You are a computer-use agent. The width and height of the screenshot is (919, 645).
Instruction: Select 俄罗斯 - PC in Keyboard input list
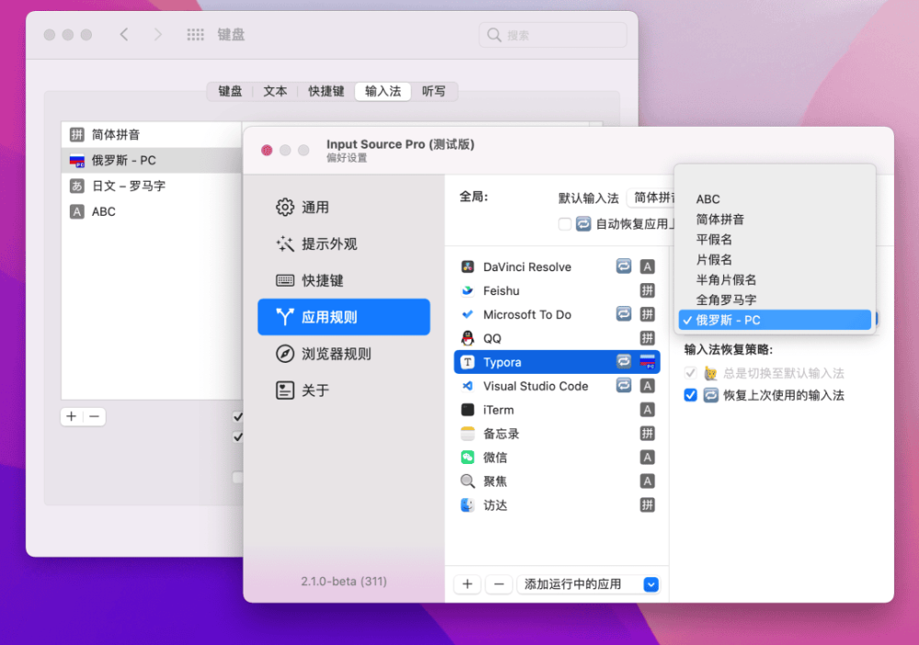point(152,161)
